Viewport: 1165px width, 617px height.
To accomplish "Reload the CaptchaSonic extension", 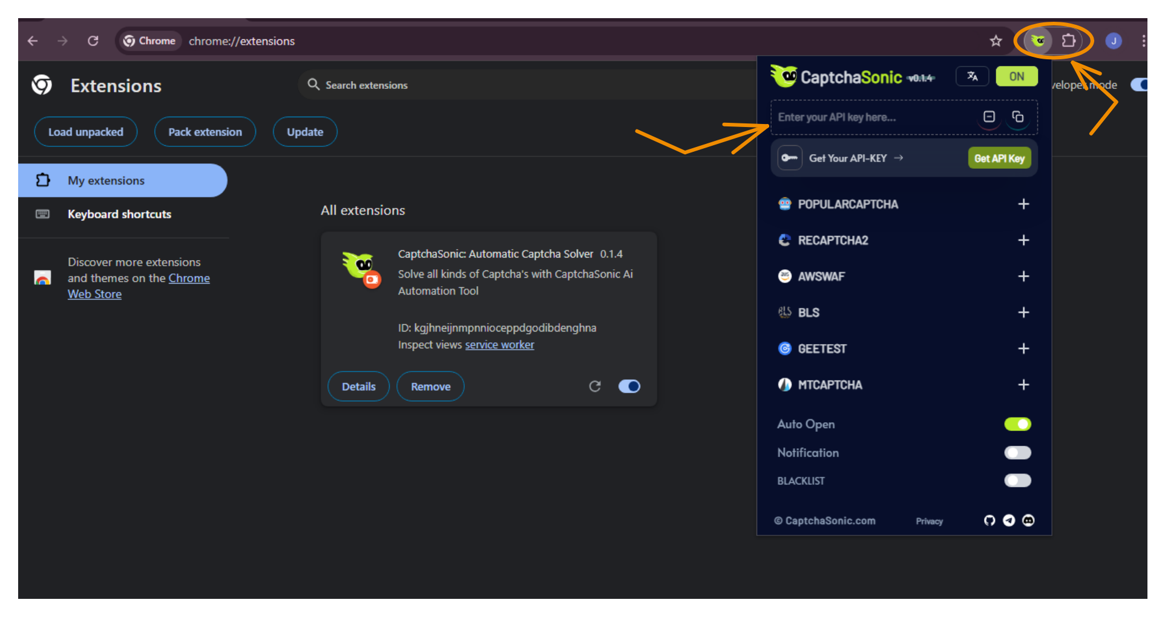I will tap(595, 387).
